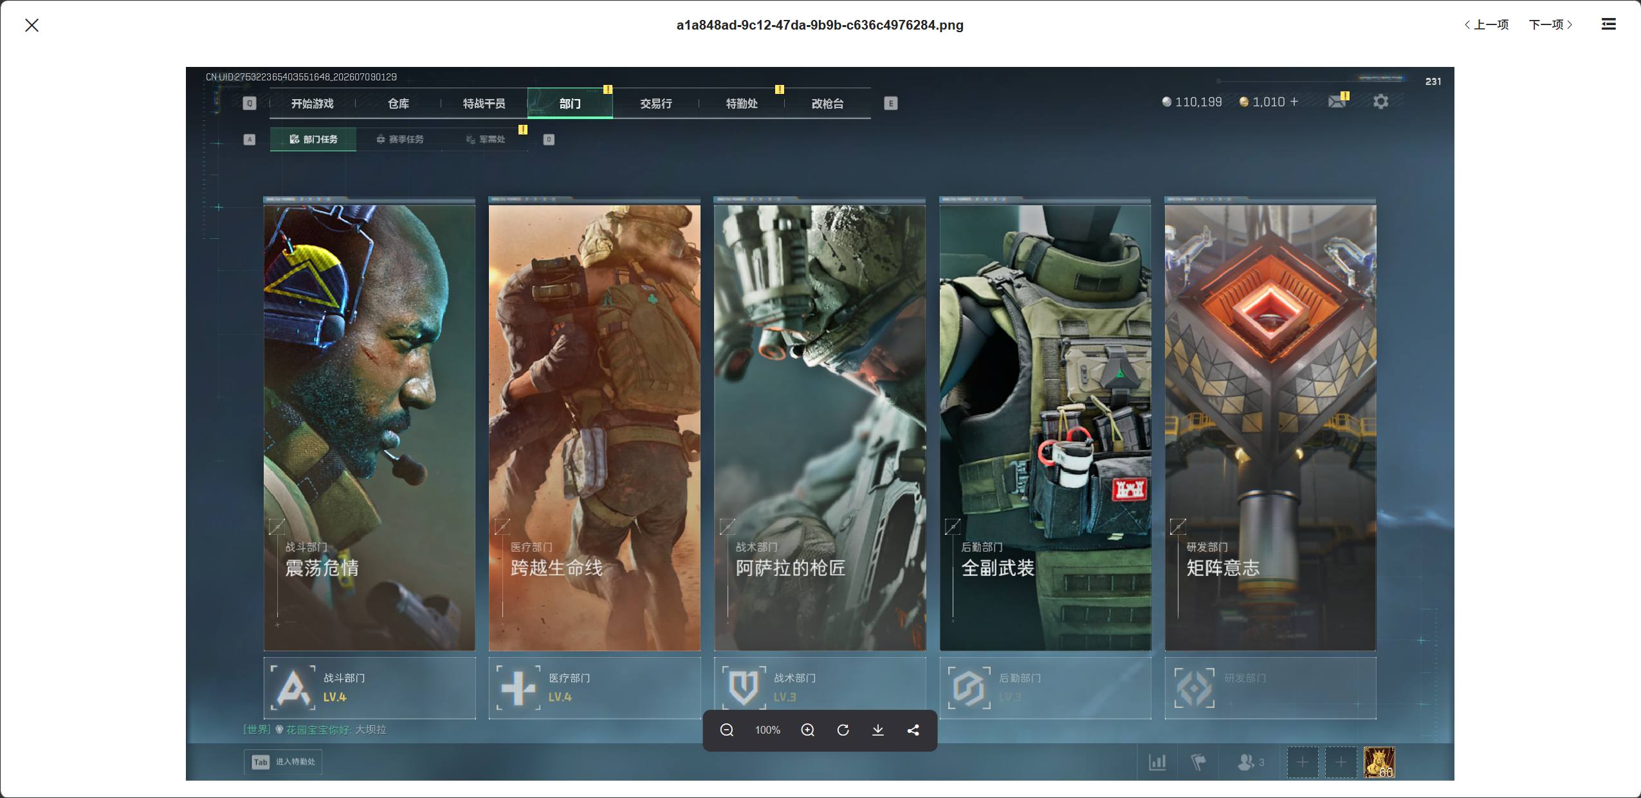The width and height of the screenshot is (1641, 798).
Task: Open game settings via the gear icon
Action: [x=1380, y=102]
